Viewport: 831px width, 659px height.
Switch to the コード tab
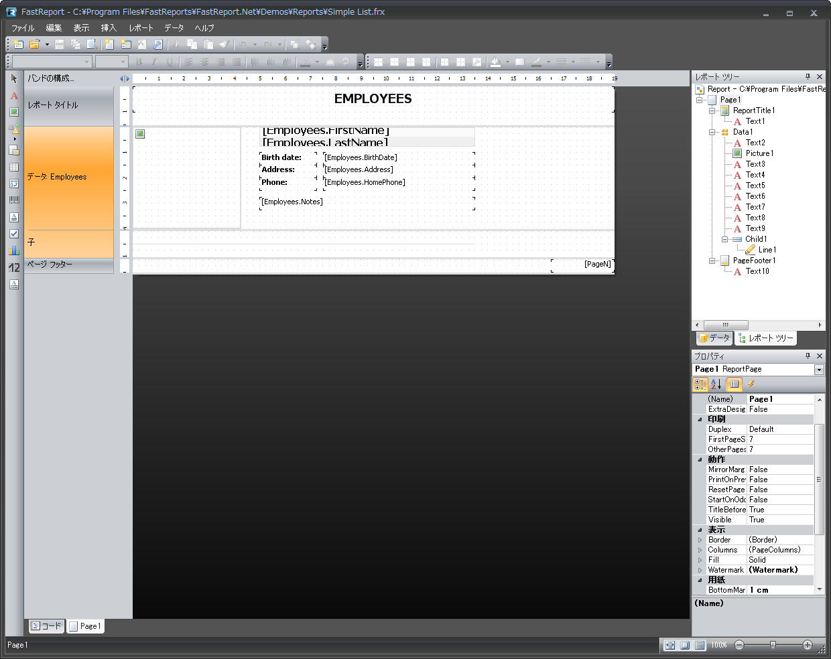pos(46,626)
